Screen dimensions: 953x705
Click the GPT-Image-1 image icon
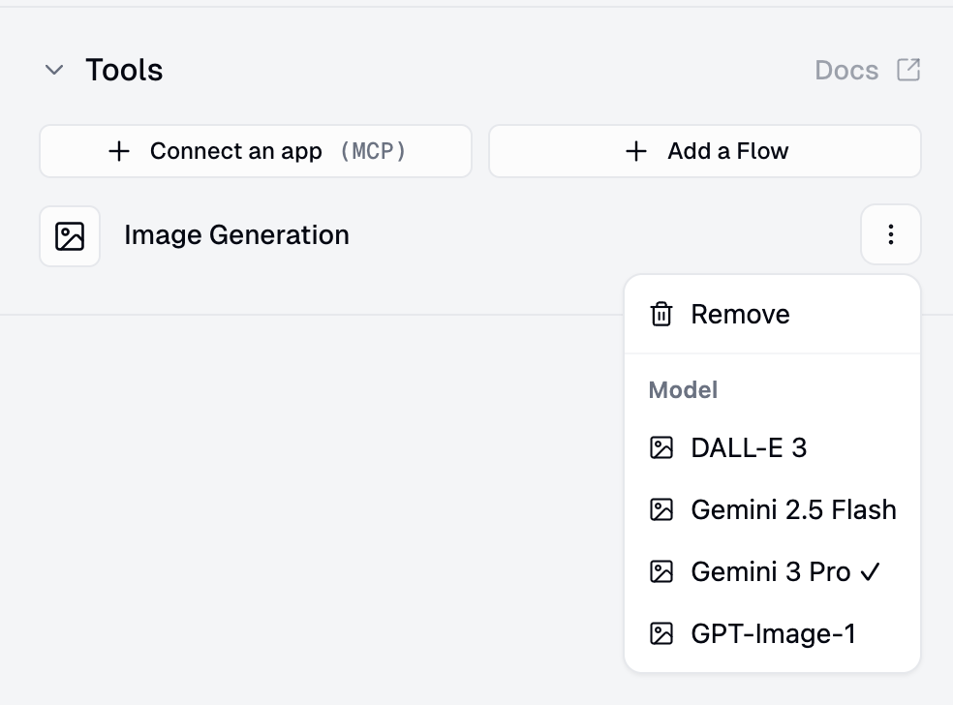pos(663,633)
